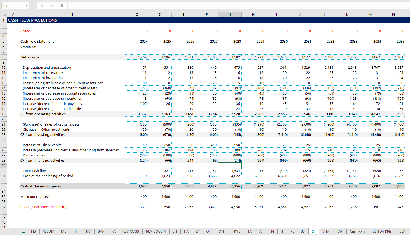Select the 2024 Net income cell
The height and width of the screenshot is (235, 410).
137,57
